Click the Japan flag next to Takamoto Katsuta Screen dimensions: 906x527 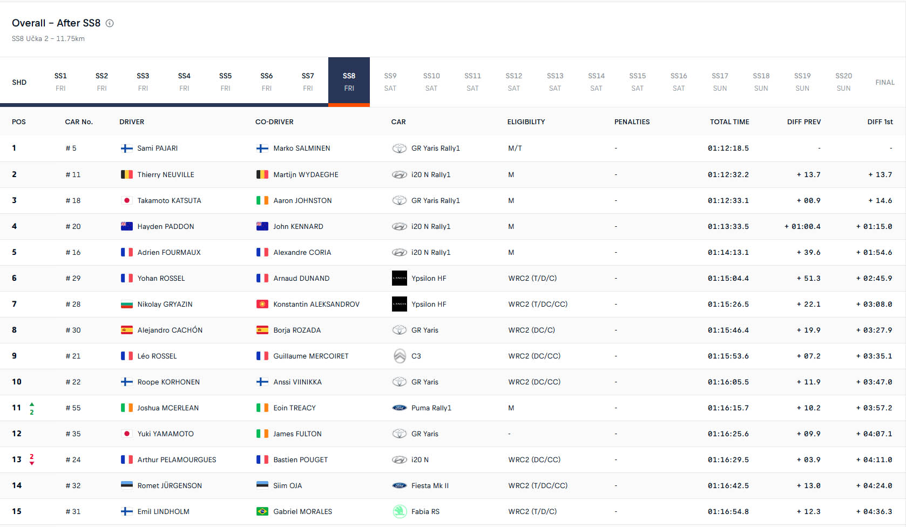[x=127, y=200]
